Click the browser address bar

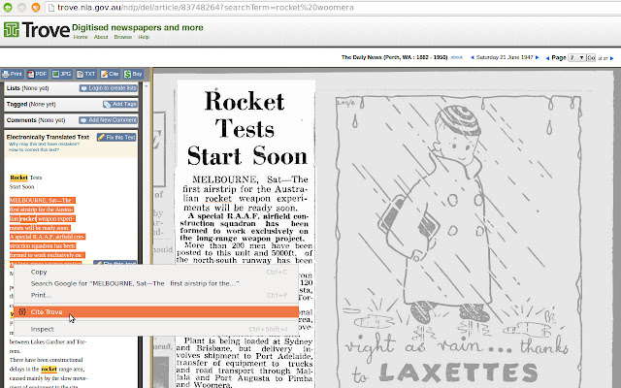[291, 9]
